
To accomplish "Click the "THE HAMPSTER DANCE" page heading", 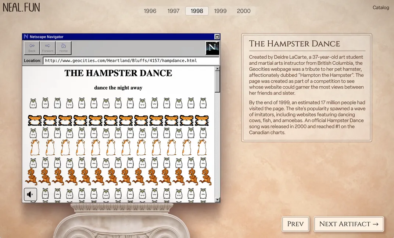I will (118, 73).
